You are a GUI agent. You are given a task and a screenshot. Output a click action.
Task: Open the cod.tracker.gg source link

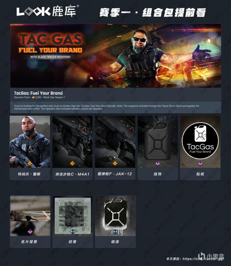204,259
